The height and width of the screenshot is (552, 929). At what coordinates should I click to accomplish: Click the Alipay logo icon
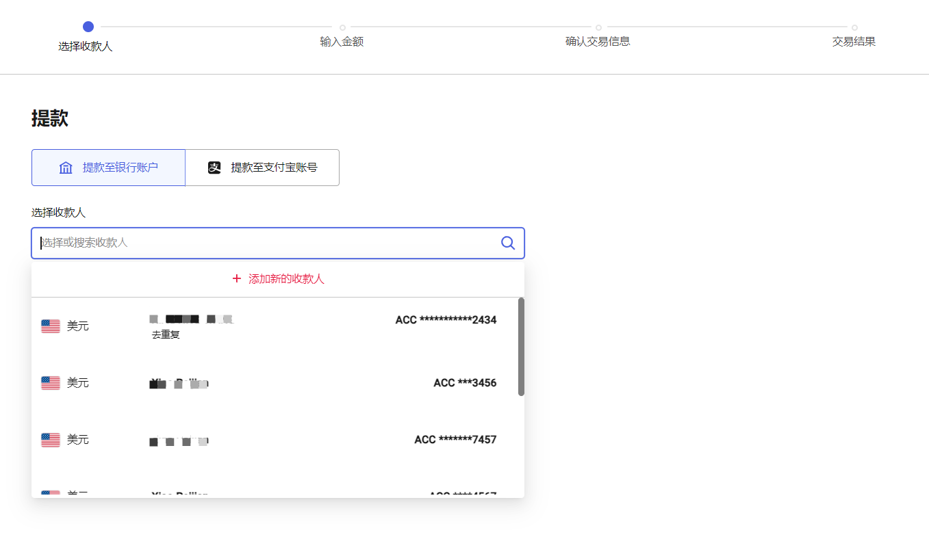[x=214, y=167]
